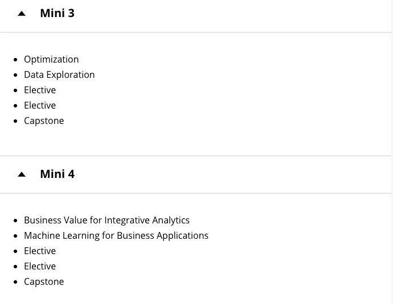Collapse the Mini 3 section arrow
Image resolution: width=393 pixels, height=303 pixels.
tap(22, 14)
